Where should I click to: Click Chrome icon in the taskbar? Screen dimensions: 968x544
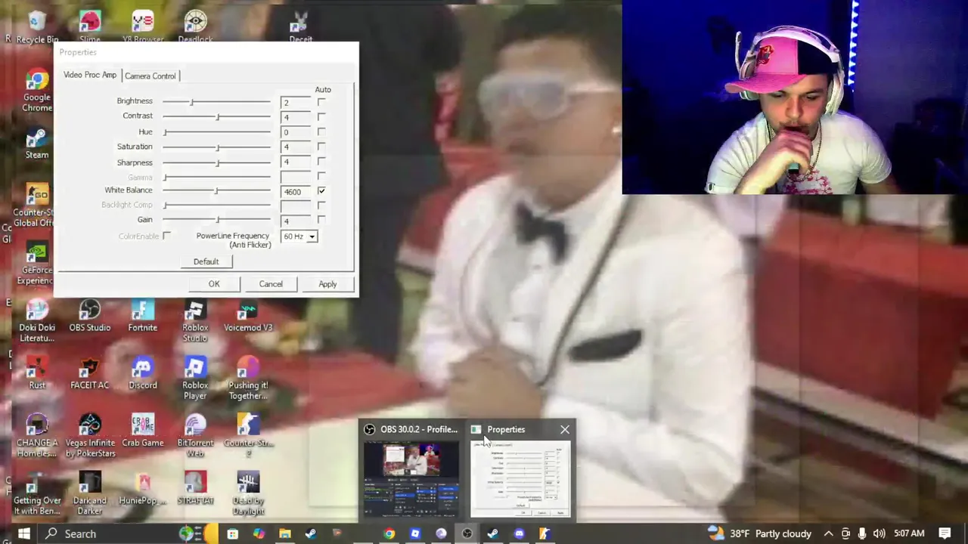point(389,533)
